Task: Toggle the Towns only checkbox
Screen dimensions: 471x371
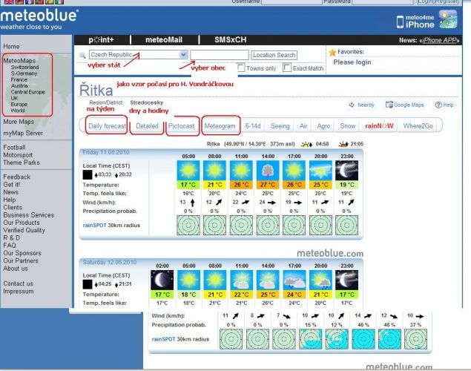Action: pos(241,68)
